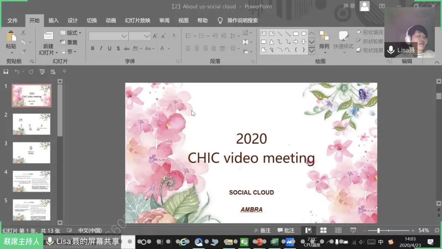Increase the font size with the larger A
Screen dimensions: 442x249
155,36
